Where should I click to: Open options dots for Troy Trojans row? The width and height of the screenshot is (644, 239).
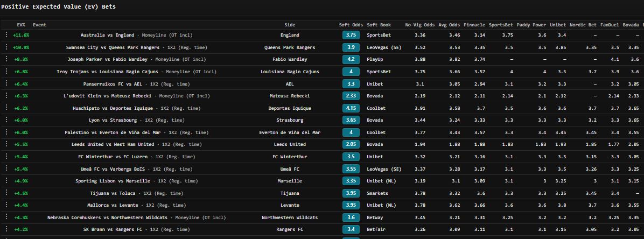point(7,72)
